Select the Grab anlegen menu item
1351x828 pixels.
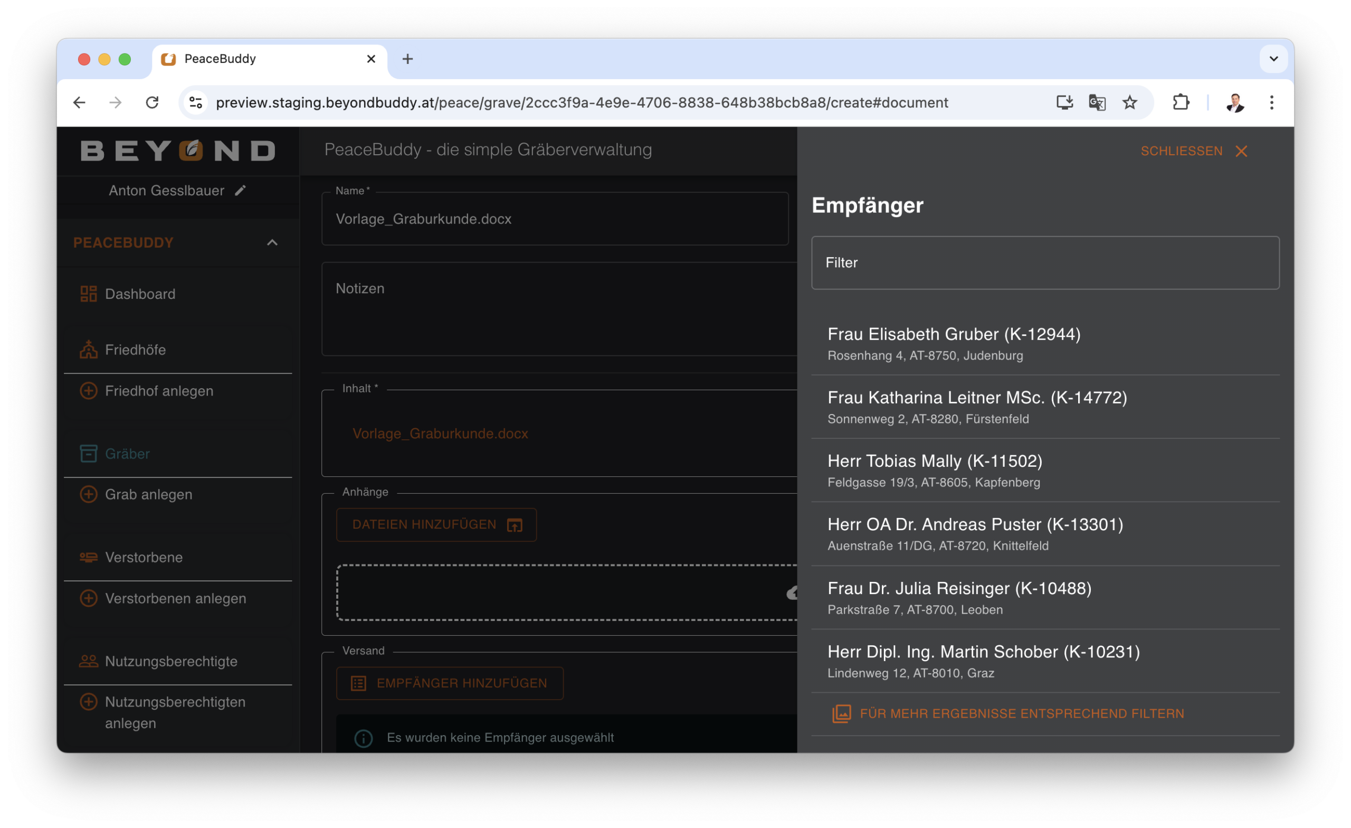(148, 494)
